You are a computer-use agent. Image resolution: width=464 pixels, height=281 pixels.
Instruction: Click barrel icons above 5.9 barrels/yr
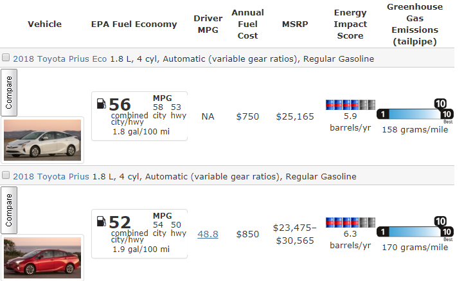pyautogui.click(x=350, y=104)
